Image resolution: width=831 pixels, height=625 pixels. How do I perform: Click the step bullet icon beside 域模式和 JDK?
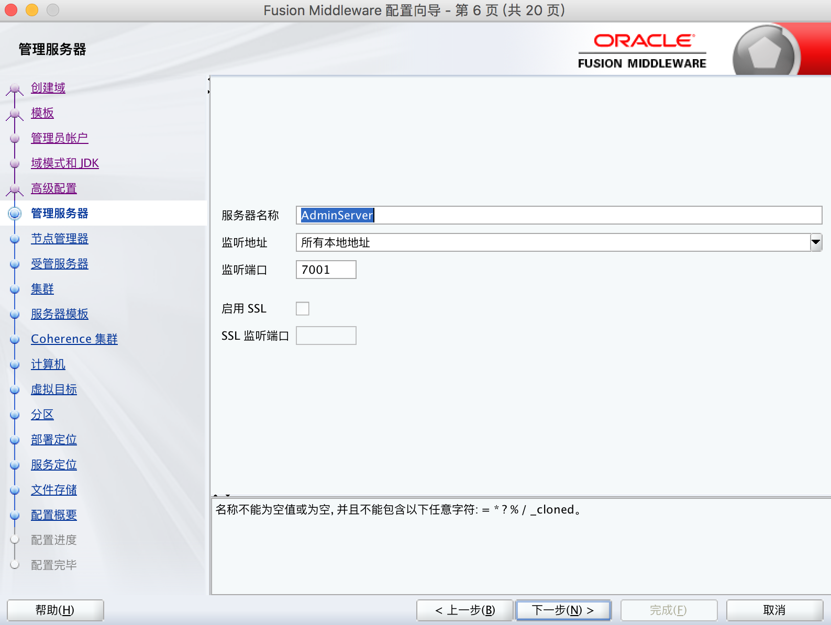[x=15, y=164]
